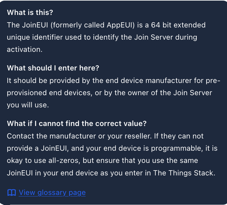Click the words "Join Server during"
The height and width of the screenshot is (205, 227).
[x=166, y=37]
